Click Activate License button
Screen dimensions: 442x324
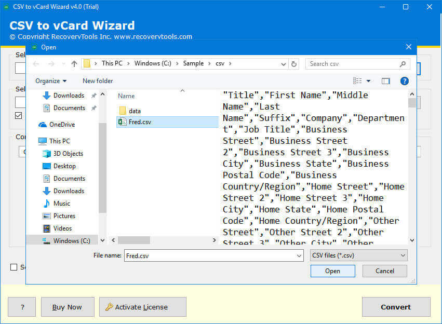(143, 307)
